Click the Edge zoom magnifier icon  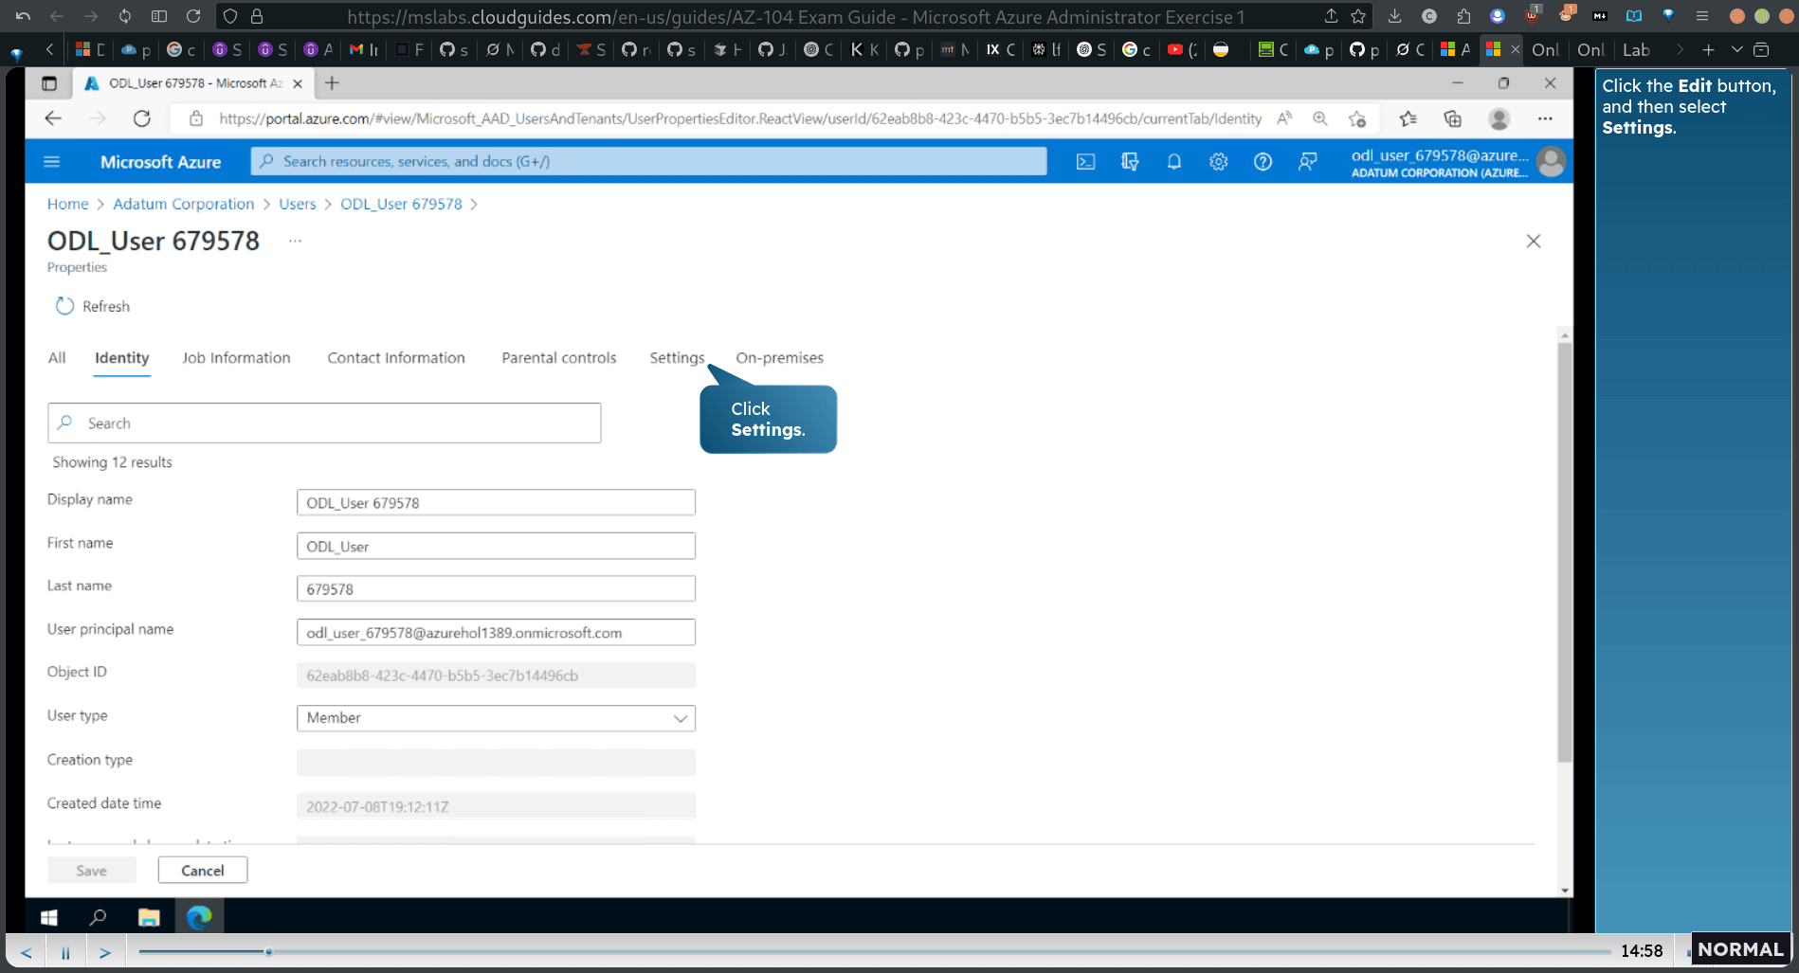[x=1319, y=118]
